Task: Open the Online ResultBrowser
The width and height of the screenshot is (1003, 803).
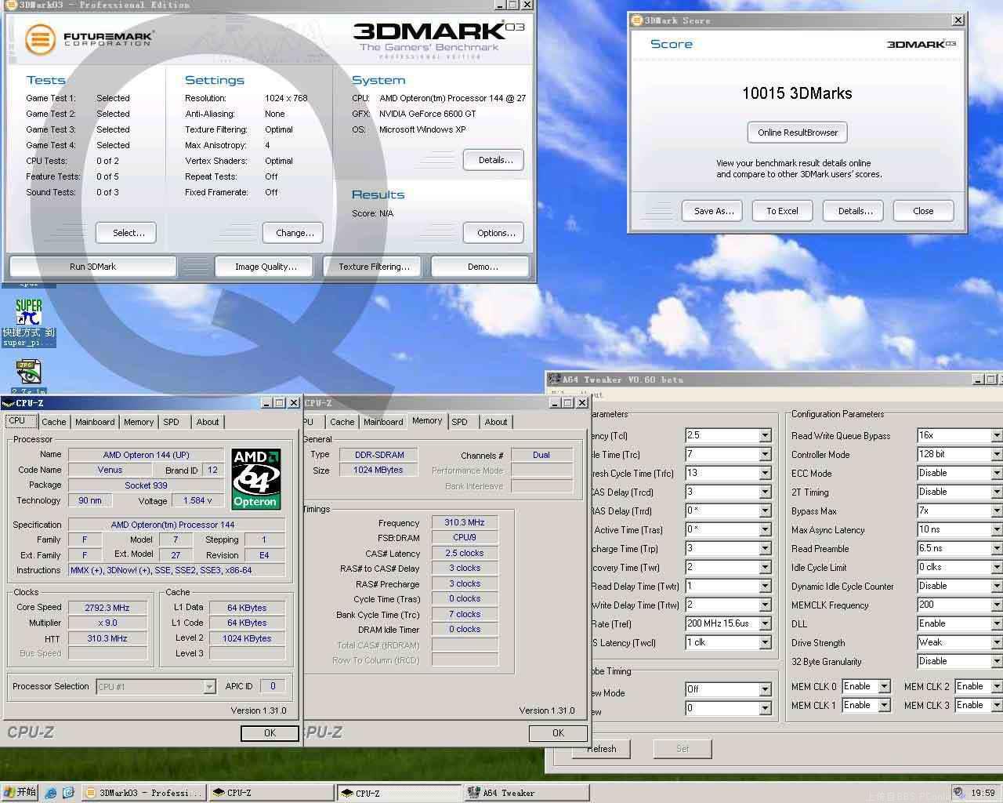Action: [x=798, y=133]
